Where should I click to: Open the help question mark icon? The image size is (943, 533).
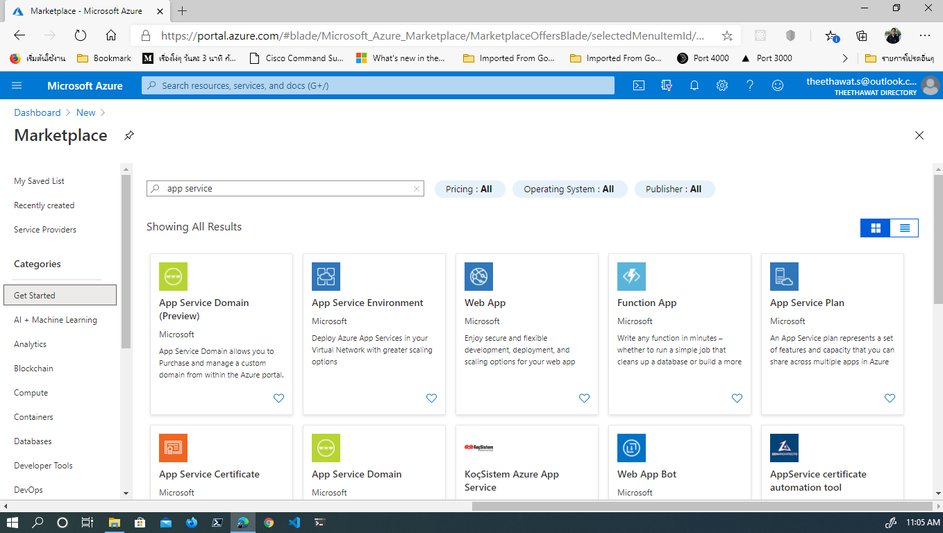(x=750, y=85)
